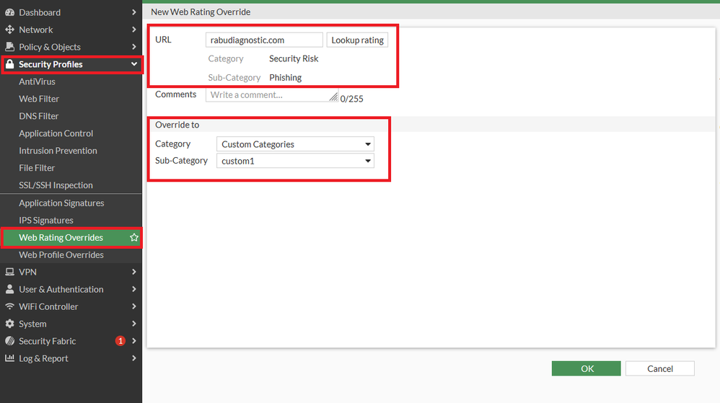The height and width of the screenshot is (403, 720).
Task: Confirm with the green OK button
Action: [587, 368]
